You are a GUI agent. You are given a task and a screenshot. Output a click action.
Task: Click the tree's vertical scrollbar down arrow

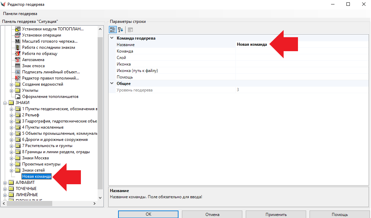coord(100,198)
